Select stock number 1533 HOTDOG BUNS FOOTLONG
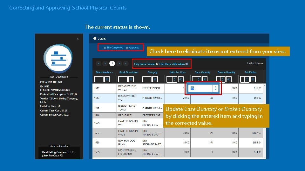 178,152
